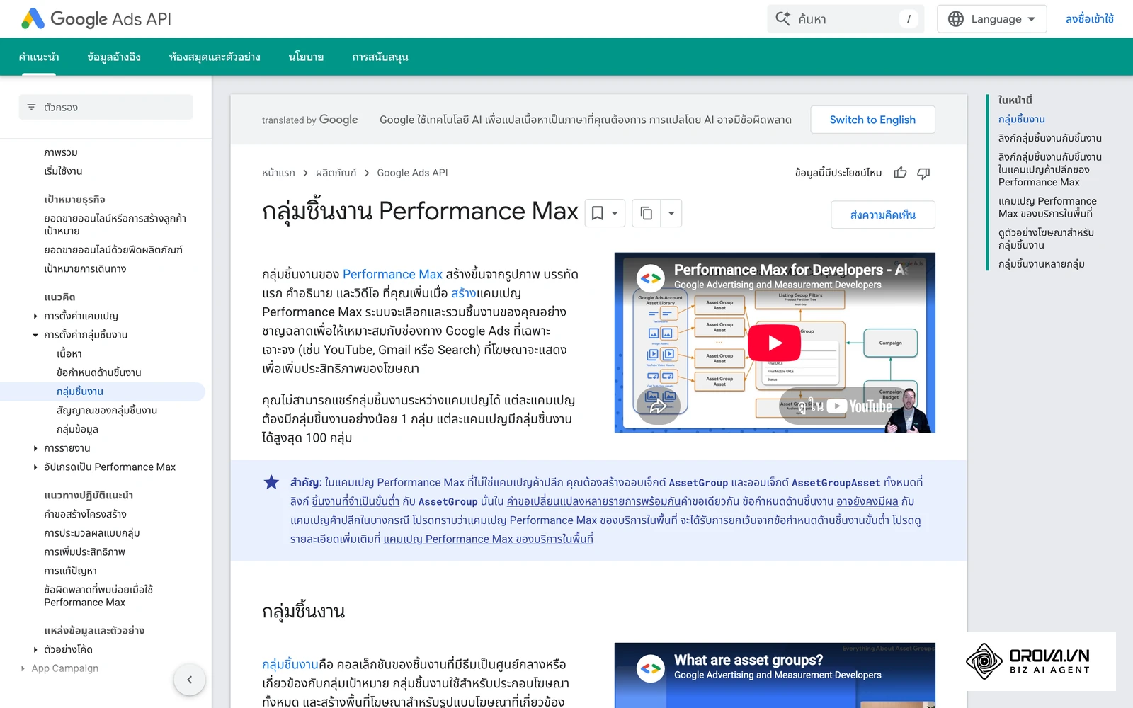Viewport: 1133px width, 708px height.
Task: Open the Language dropdown
Action: click(x=991, y=19)
